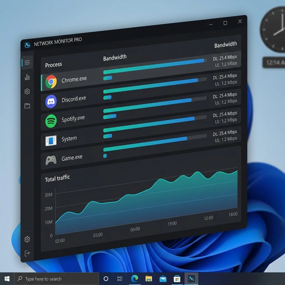Click the Discord icon in process list

click(x=51, y=101)
